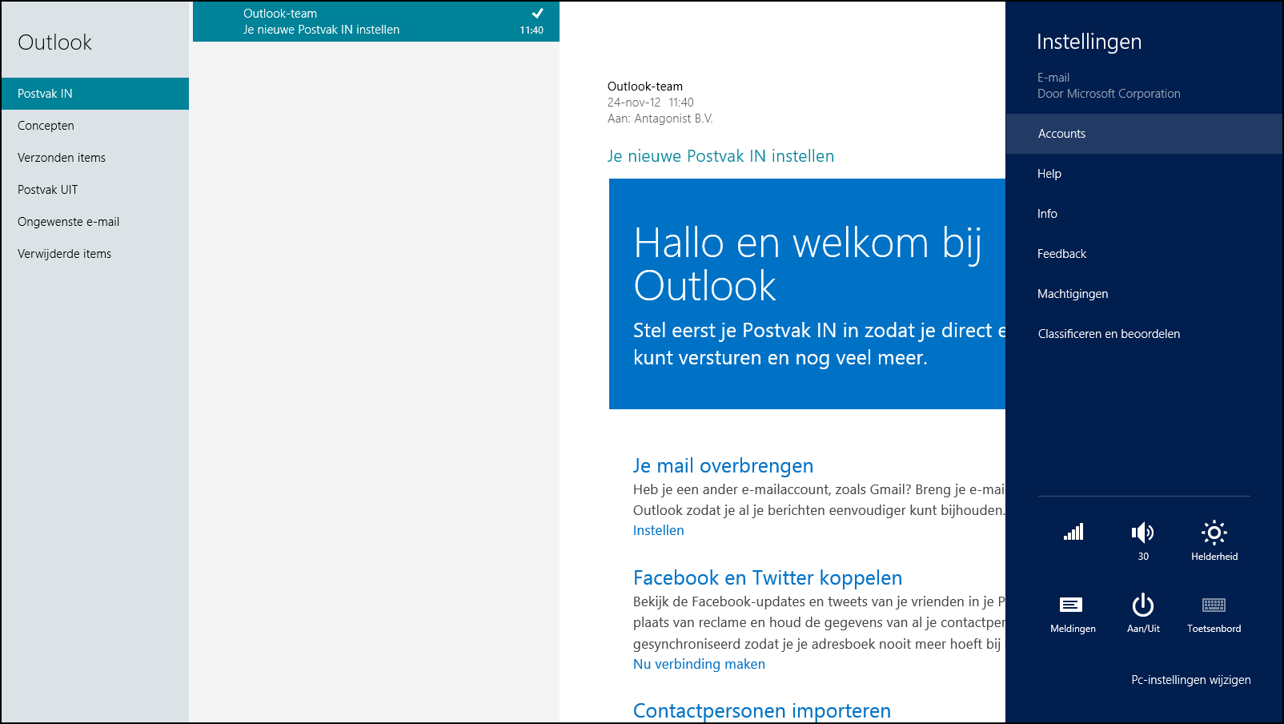
Task: Open the Aan/Uit power icon
Action: [x=1143, y=605]
